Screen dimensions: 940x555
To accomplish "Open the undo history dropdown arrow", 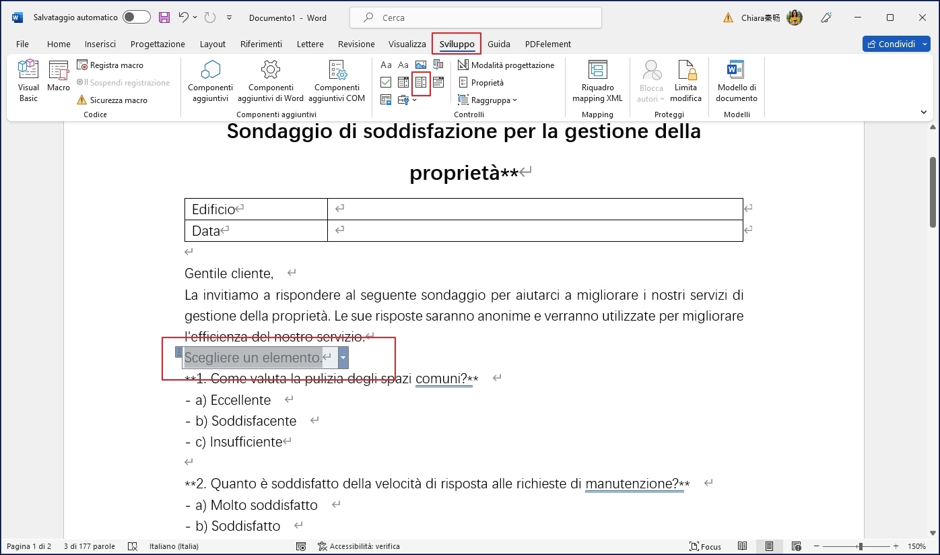I will coord(195,18).
